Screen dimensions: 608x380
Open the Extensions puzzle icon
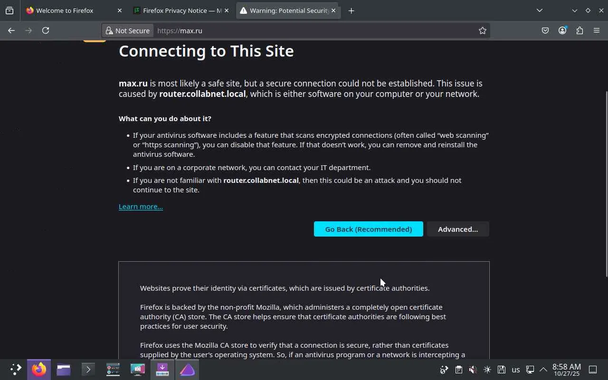point(579,30)
